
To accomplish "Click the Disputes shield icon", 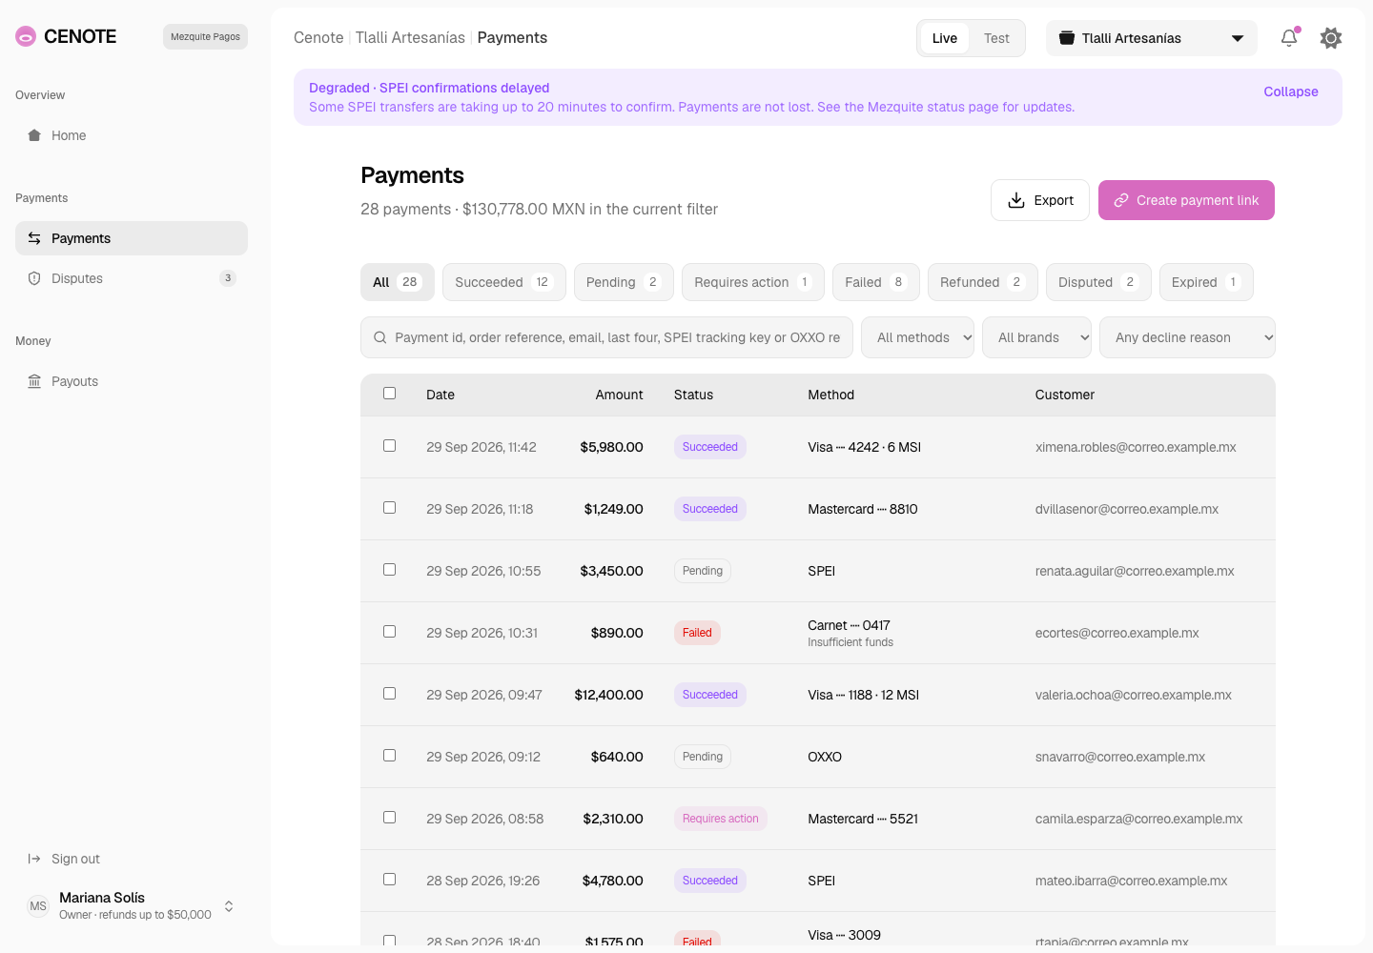I will (34, 278).
